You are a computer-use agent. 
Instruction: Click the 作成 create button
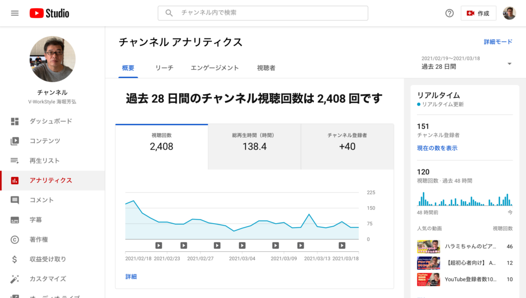point(478,13)
